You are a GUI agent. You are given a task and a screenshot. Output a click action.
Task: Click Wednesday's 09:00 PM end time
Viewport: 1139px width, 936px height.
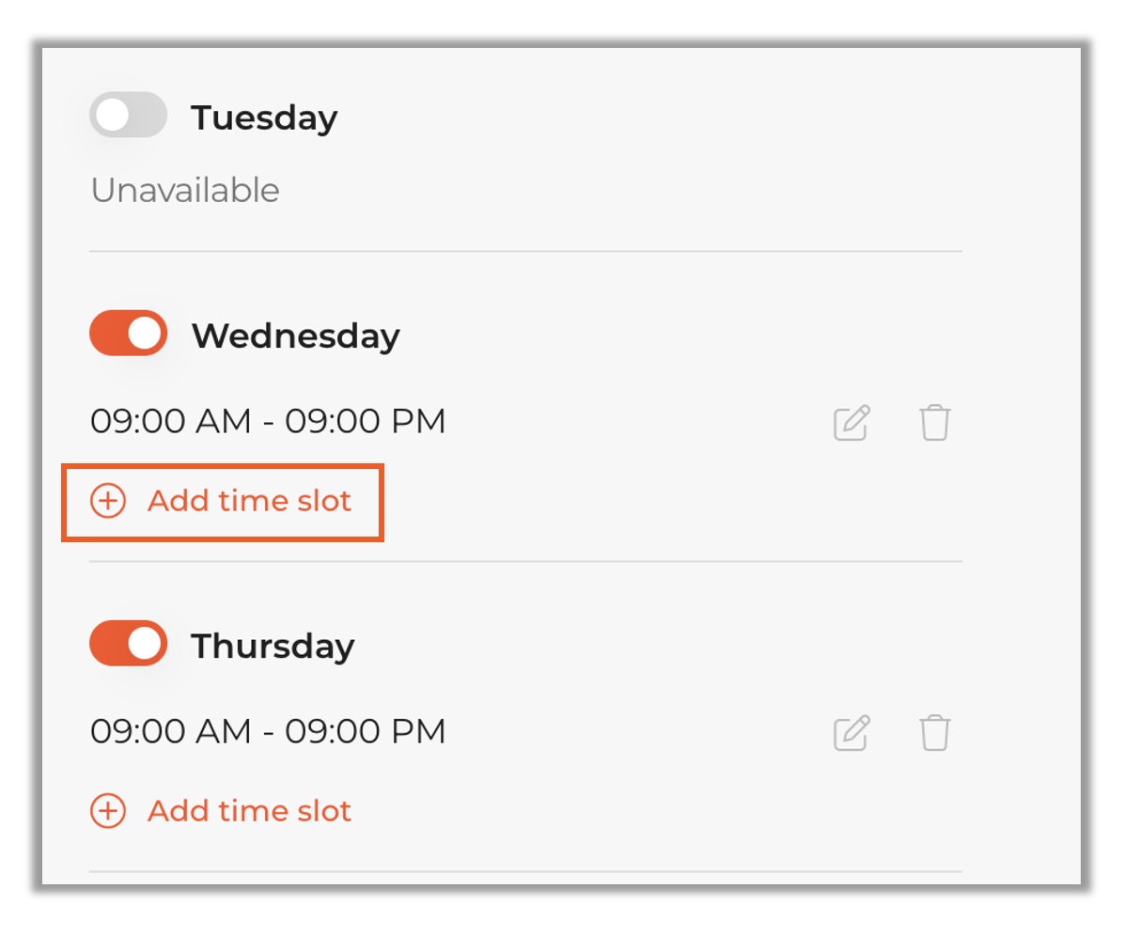click(365, 421)
